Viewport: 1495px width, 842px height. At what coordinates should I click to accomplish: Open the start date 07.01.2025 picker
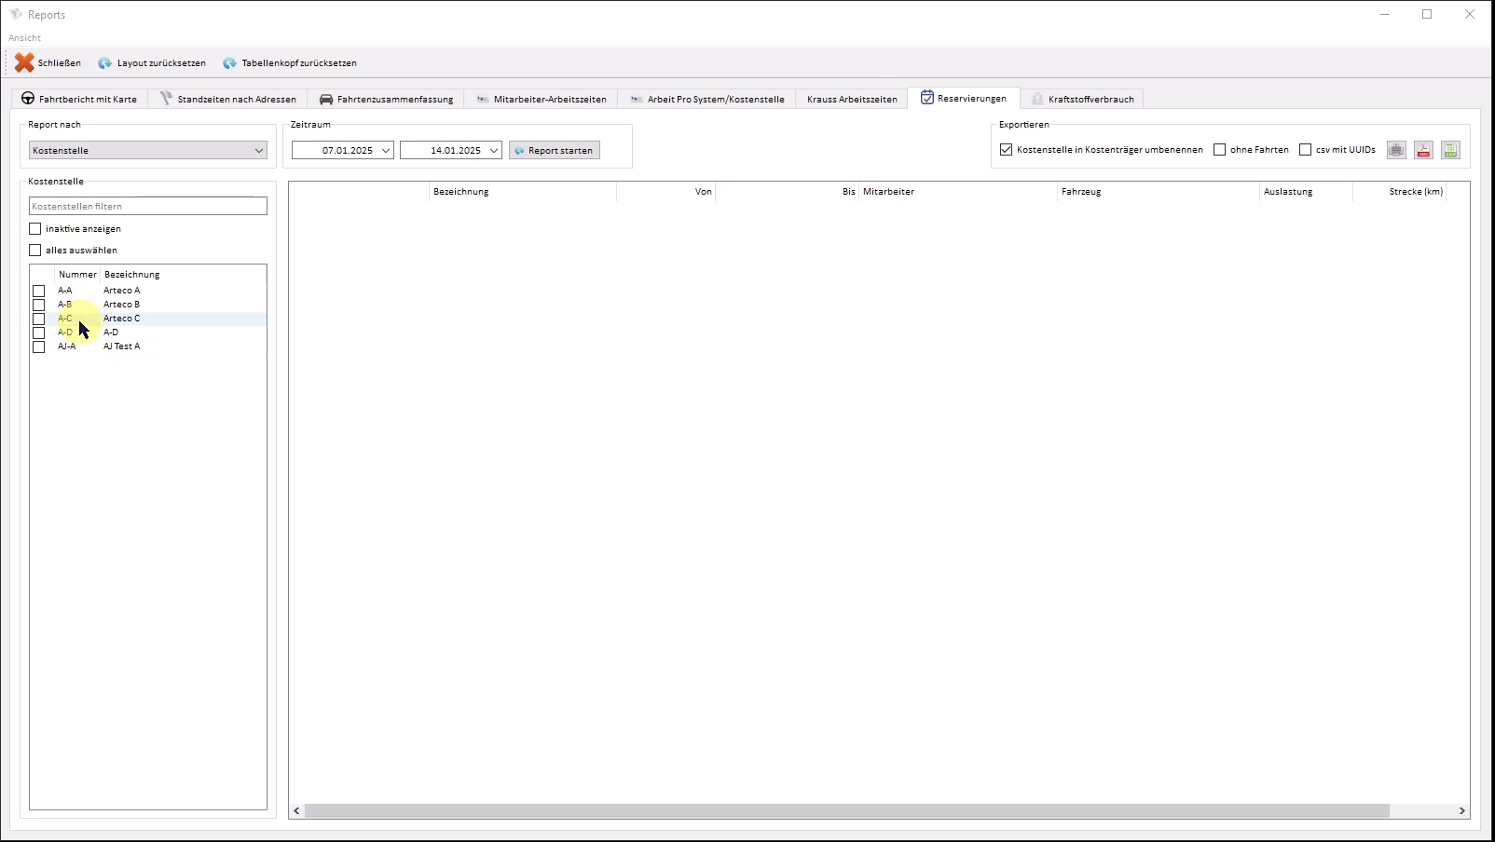pos(385,151)
